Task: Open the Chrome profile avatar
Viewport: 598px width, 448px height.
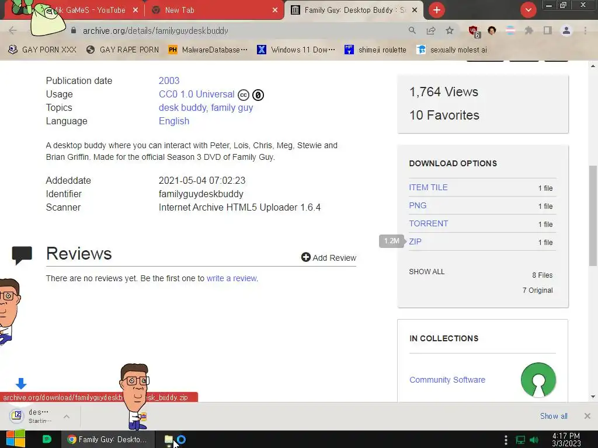Action: coord(566,30)
